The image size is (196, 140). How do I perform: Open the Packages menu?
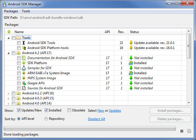pos(11,11)
